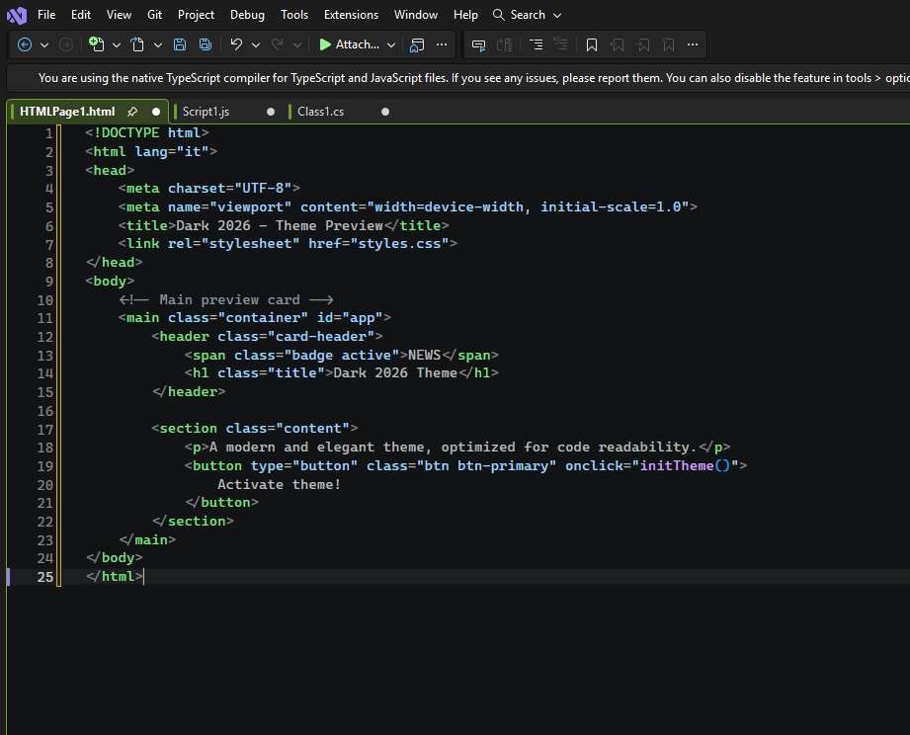Close Class1.cs via unsaved dot
The height and width of the screenshot is (735, 910).
[x=385, y=112]
